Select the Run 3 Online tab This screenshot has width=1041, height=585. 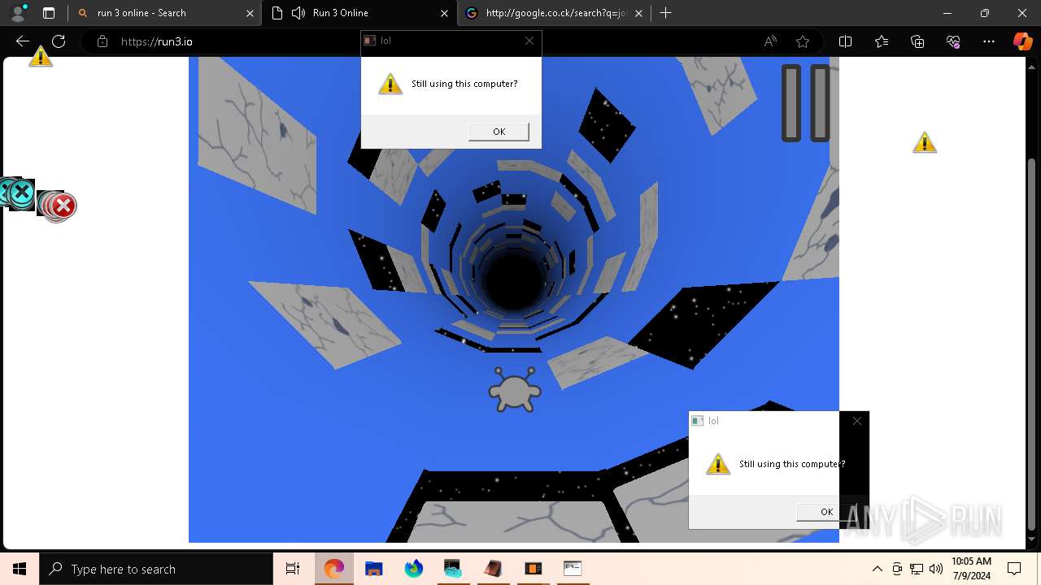[359, 13]
